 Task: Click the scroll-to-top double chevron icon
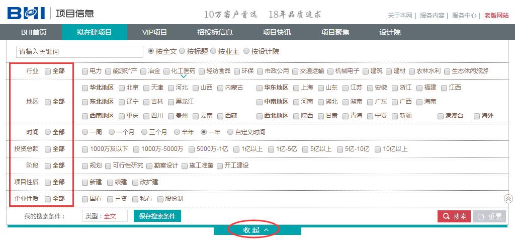coord(508,199)
